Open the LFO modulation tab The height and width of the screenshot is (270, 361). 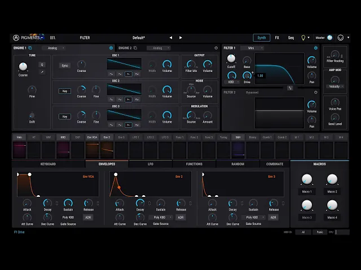pyautogui.click(x=151, y=164)
